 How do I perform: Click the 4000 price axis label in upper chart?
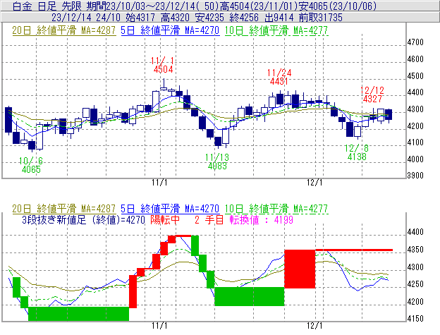pyautogui.click(x=415, y=159)
